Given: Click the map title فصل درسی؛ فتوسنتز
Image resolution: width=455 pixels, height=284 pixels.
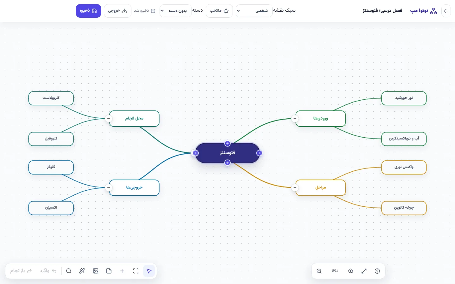Looking at the screenshot, I should [x=382, y=11].
